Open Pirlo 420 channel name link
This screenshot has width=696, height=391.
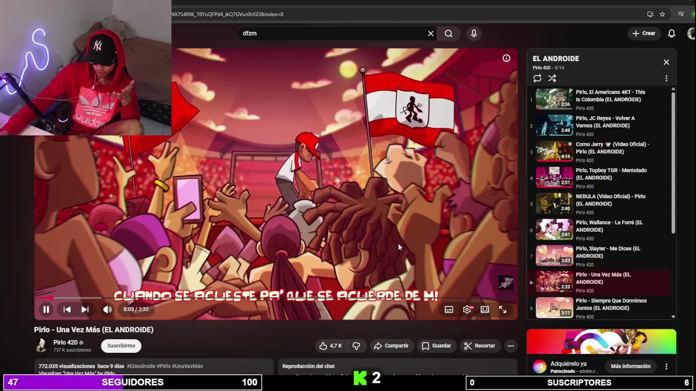point(65,343)
